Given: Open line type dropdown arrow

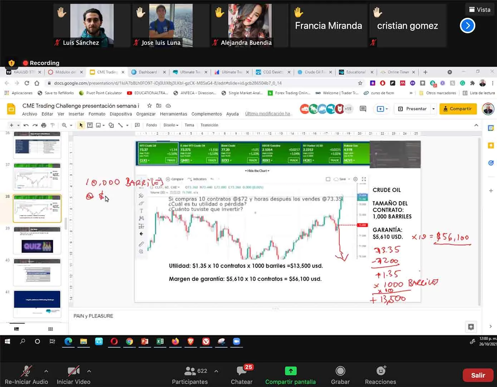Looking at the screenshot, I should [x=127, y=125].
